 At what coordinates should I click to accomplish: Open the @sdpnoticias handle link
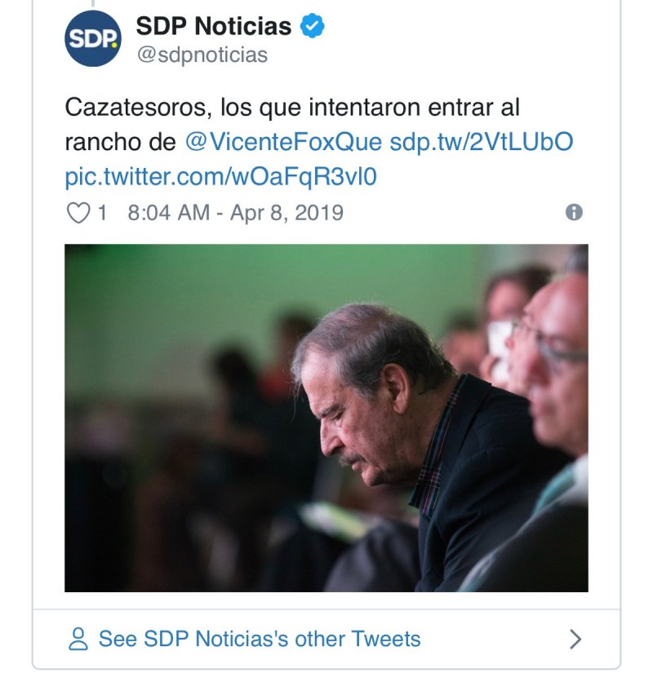point(202,55)
